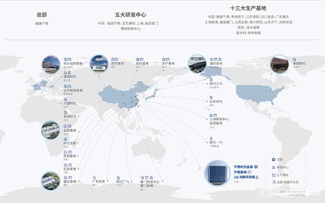Select the 时代吉利 label
Screen dimensions: 325x203
pyautogui.click(x=70, y=143)
